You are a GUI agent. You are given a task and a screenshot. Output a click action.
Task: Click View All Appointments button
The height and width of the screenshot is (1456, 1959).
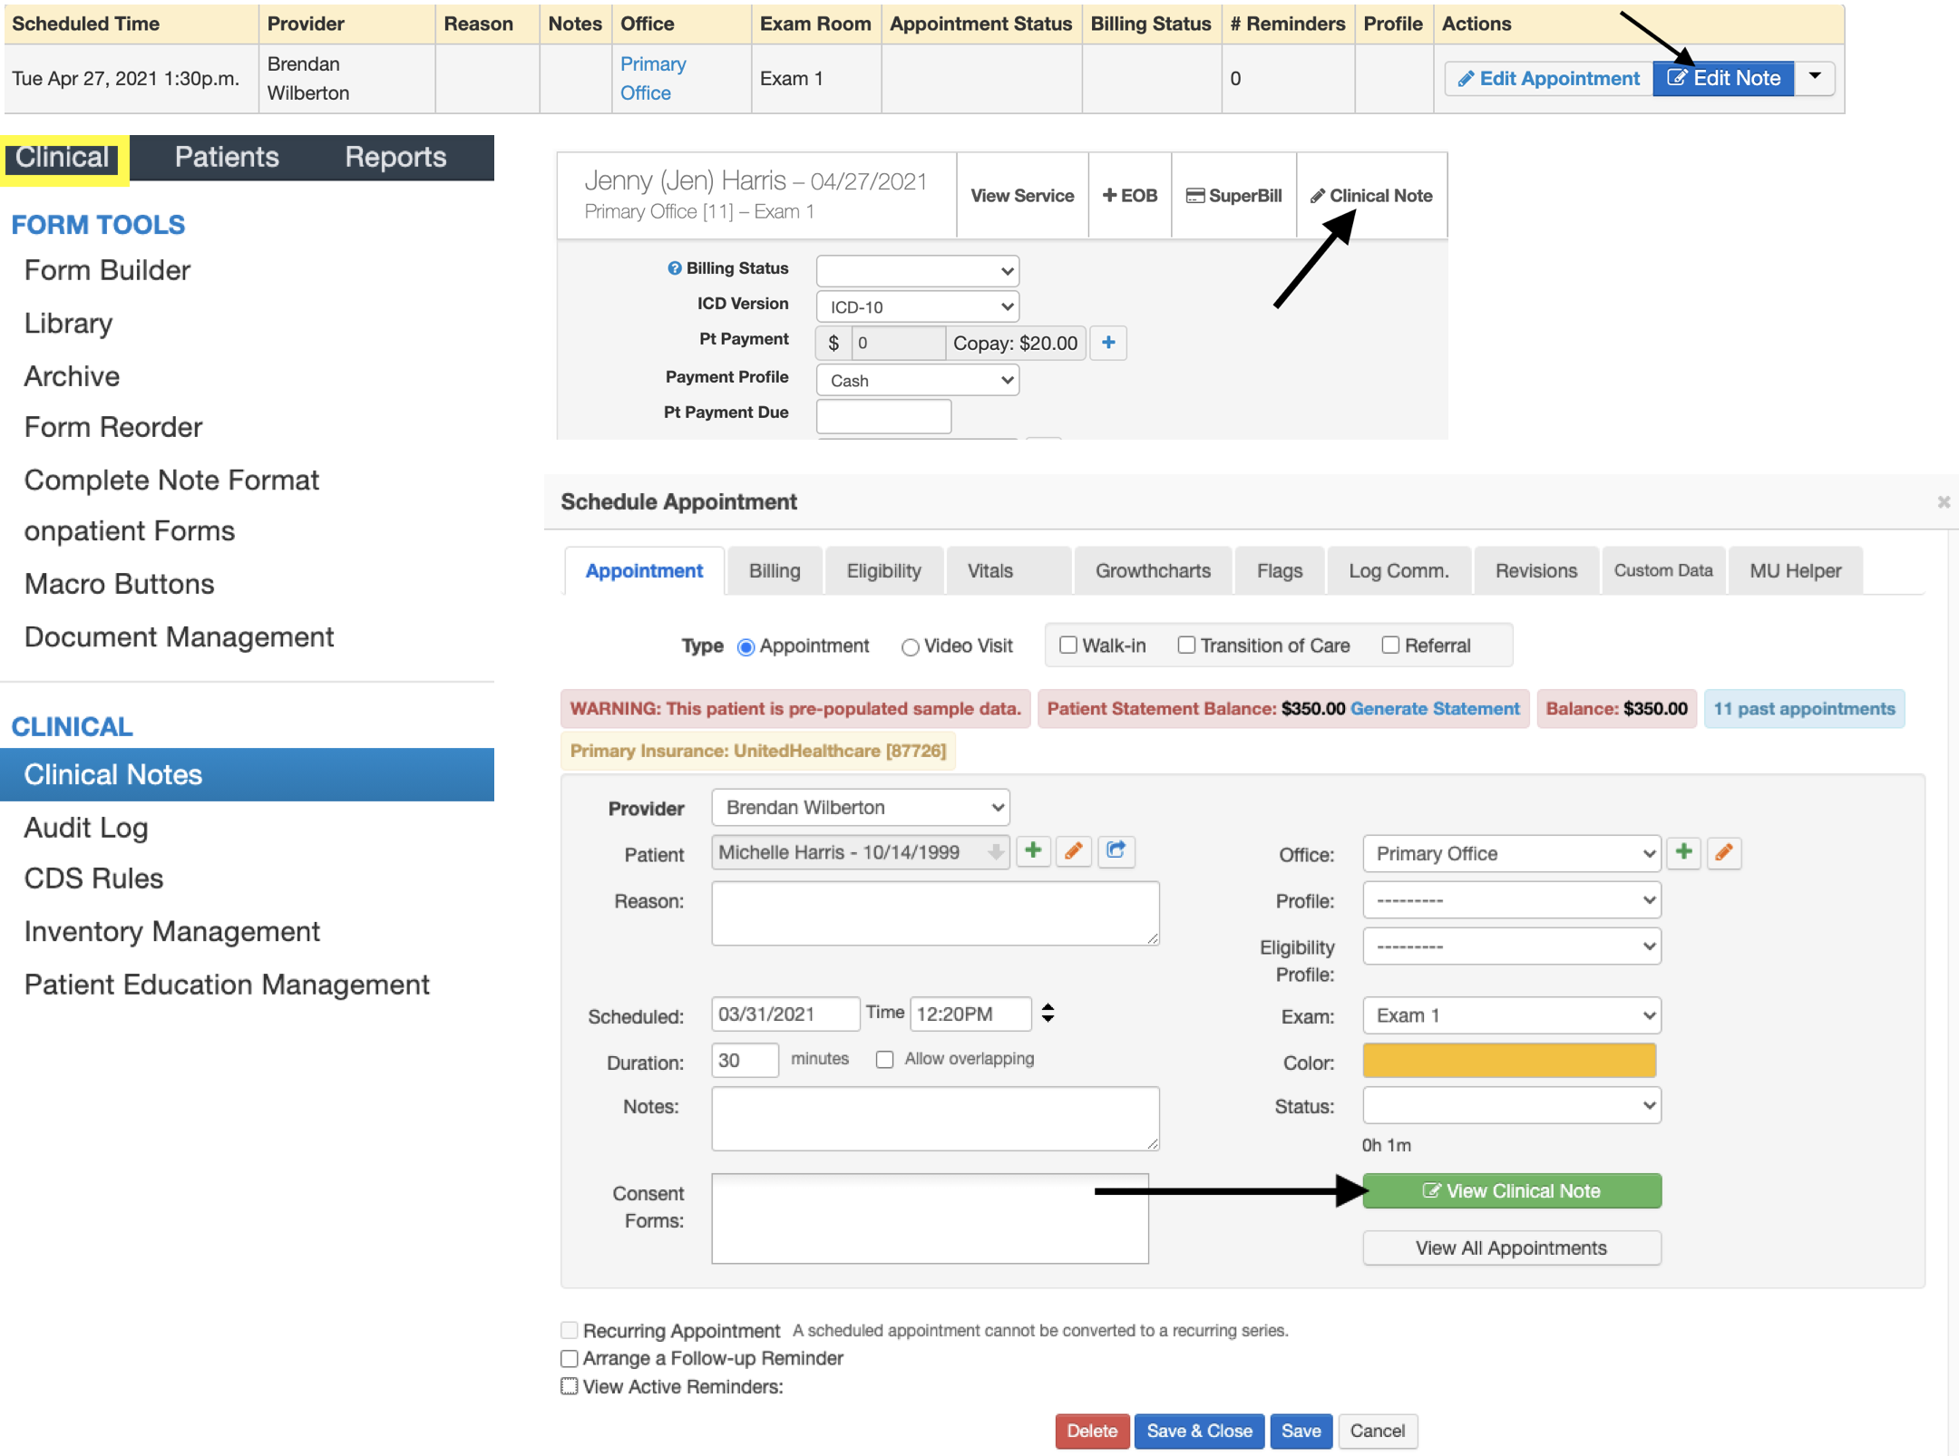pyautogui.click(x=1511, y=1247)
